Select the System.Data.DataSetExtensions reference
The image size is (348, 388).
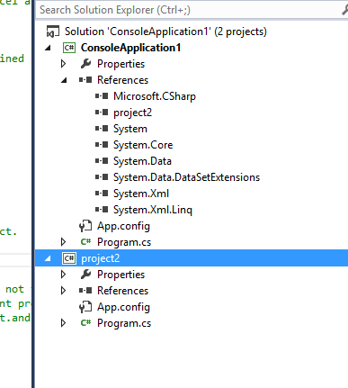pos(186,177)
